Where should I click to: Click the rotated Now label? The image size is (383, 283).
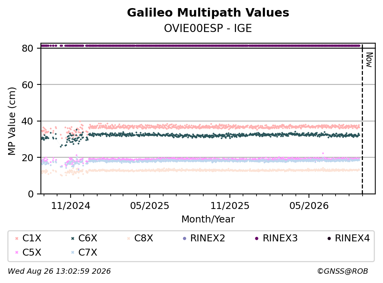[x=369, y=60]
